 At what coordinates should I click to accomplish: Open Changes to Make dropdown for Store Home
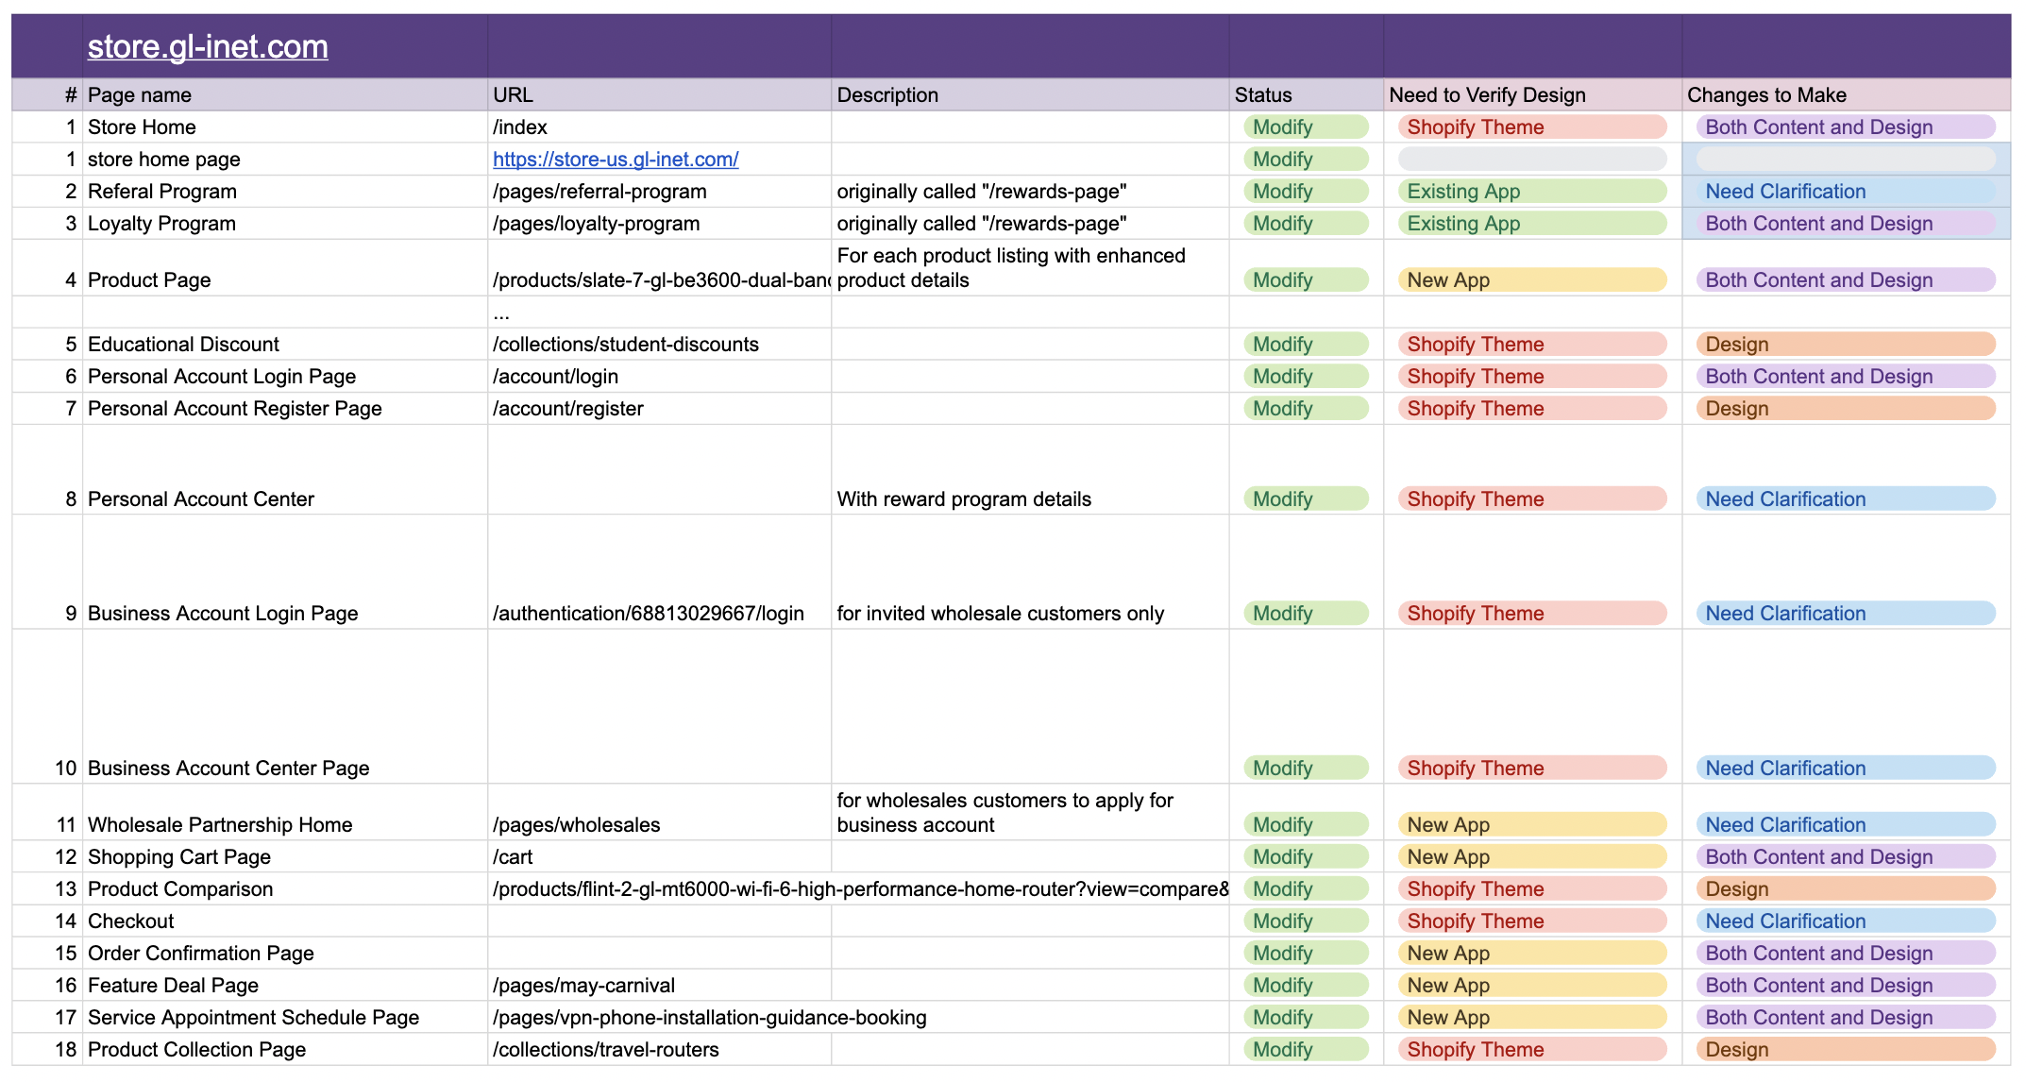coord(1846,127)
